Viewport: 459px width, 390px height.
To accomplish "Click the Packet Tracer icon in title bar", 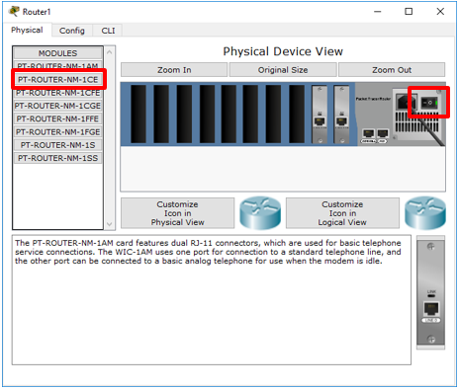I will [x=14, y=11].
